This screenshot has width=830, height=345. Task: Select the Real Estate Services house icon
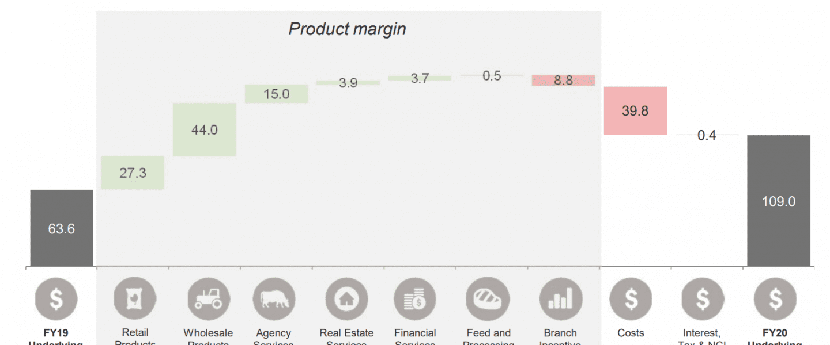tap(346, 299)
